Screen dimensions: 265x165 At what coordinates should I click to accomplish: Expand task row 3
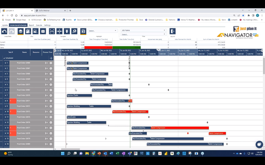coord(5,74)
